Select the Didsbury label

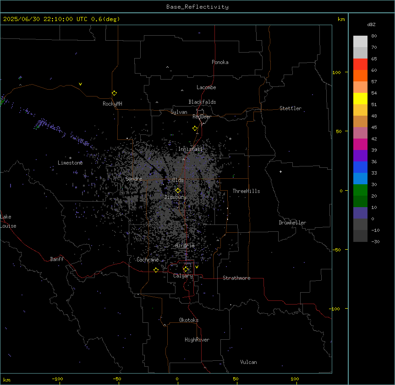tap(176, 197)
